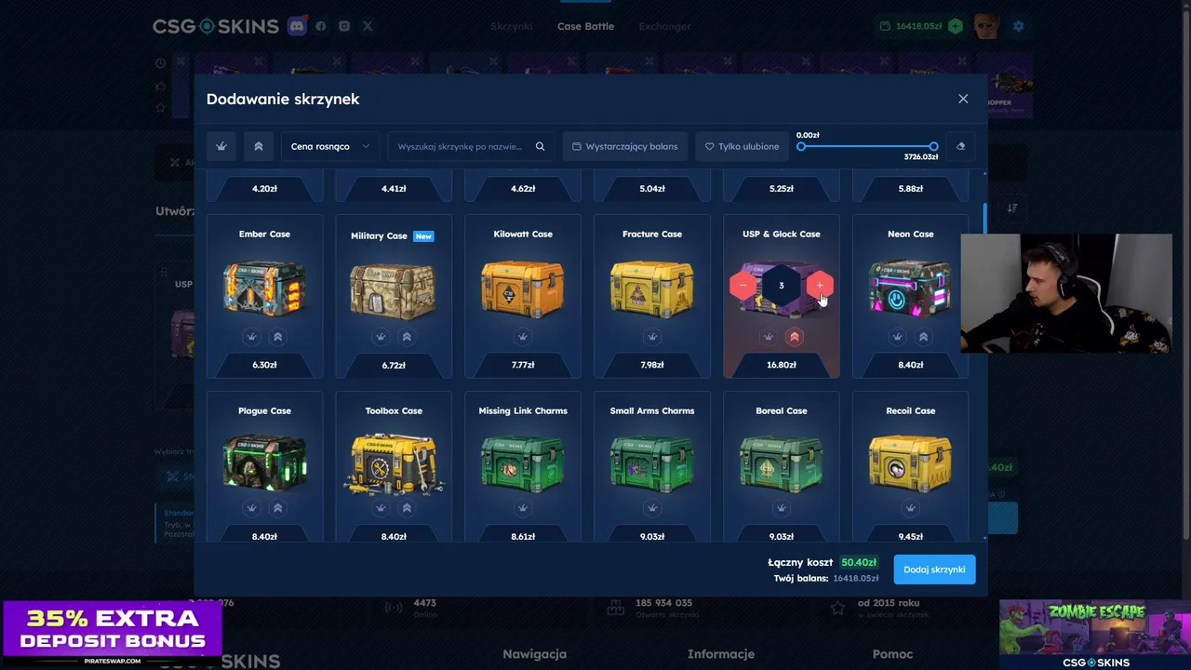Viewport: 1191px width, 670px height.
Task: Select the Toolbox Case image
Action: coord(394,463)
